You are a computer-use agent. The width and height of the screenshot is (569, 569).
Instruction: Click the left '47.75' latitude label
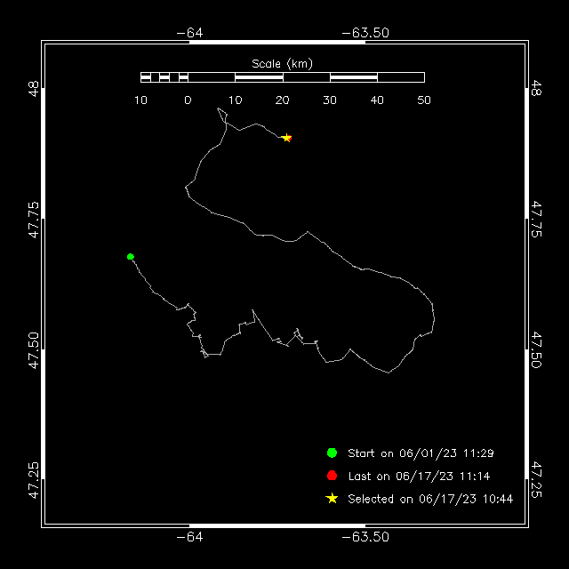coord(34,220)
